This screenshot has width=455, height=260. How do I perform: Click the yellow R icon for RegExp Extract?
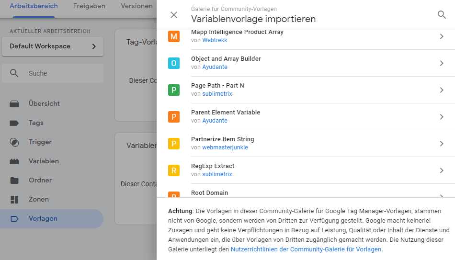coord(174,170)
